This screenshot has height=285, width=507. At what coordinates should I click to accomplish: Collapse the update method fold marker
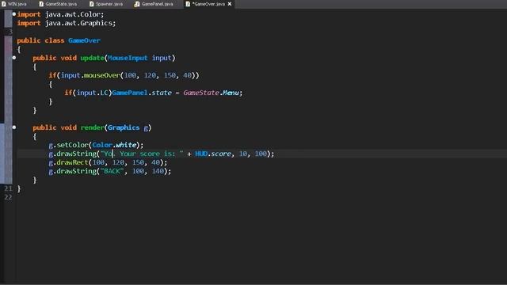click(x=14, y=58)
